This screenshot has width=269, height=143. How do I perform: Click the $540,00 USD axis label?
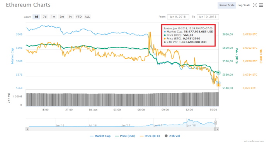tap(228, 88)
